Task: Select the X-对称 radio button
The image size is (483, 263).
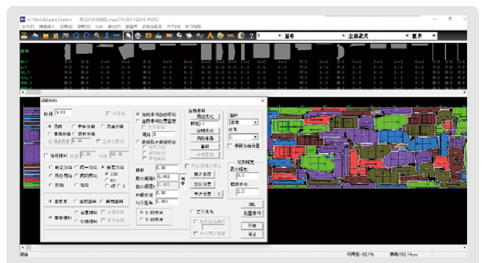Action: click(141, 212)
